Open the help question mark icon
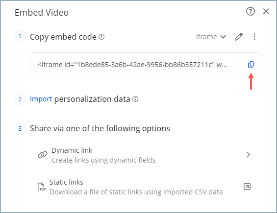This screenshot has width=277, height=213. tap(251, 12)
